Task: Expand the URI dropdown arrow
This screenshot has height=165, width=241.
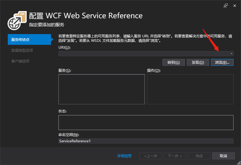Action: (x=231, y=54)
